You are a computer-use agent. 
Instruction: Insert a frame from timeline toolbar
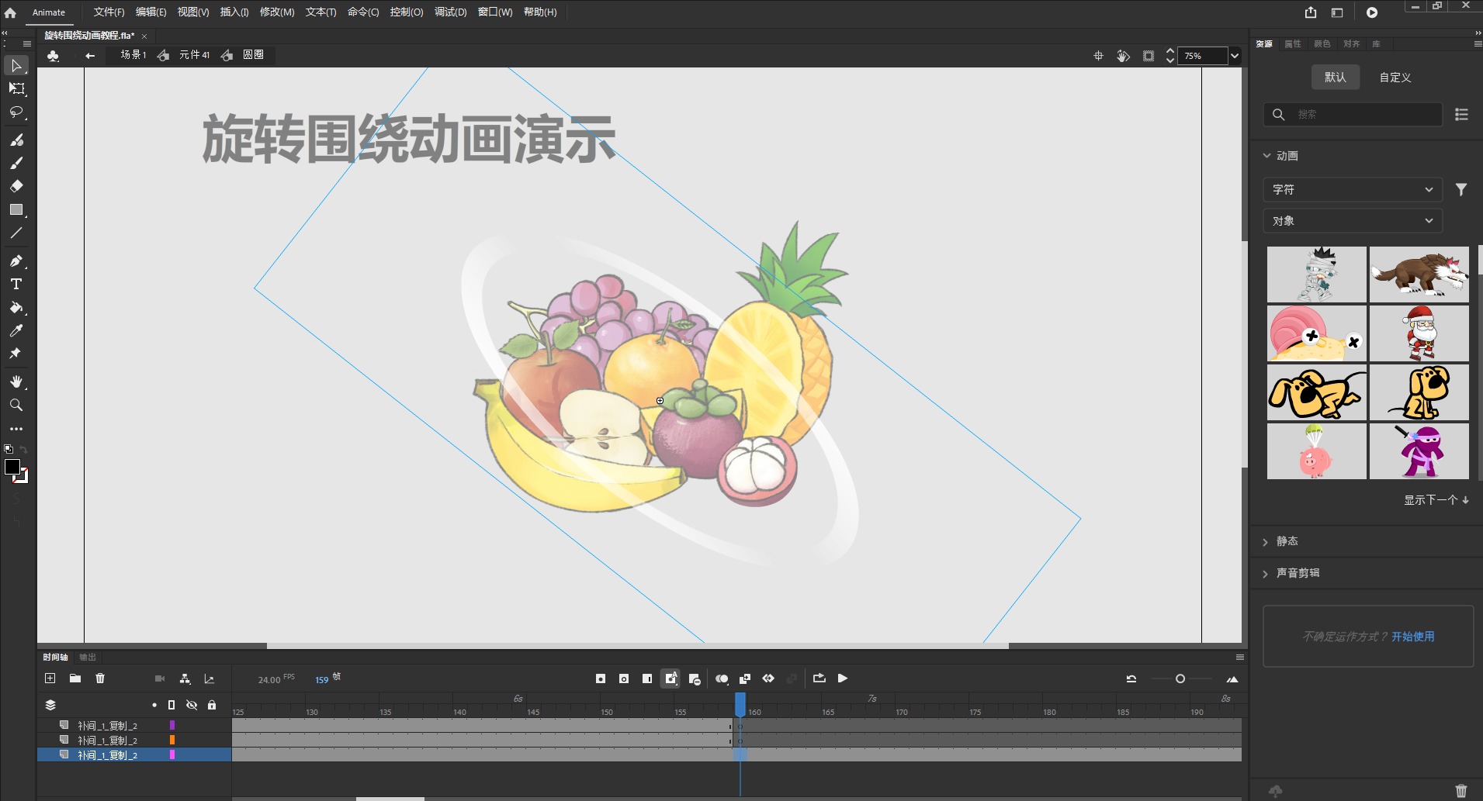click(x=647, y=678)
